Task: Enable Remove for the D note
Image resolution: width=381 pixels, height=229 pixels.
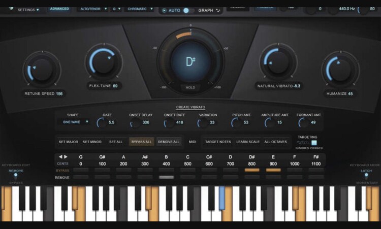Action: 230,177
